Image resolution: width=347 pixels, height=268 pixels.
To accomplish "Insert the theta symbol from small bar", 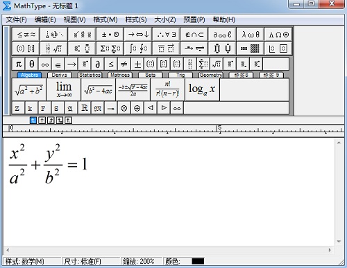I will coord(32,64).
